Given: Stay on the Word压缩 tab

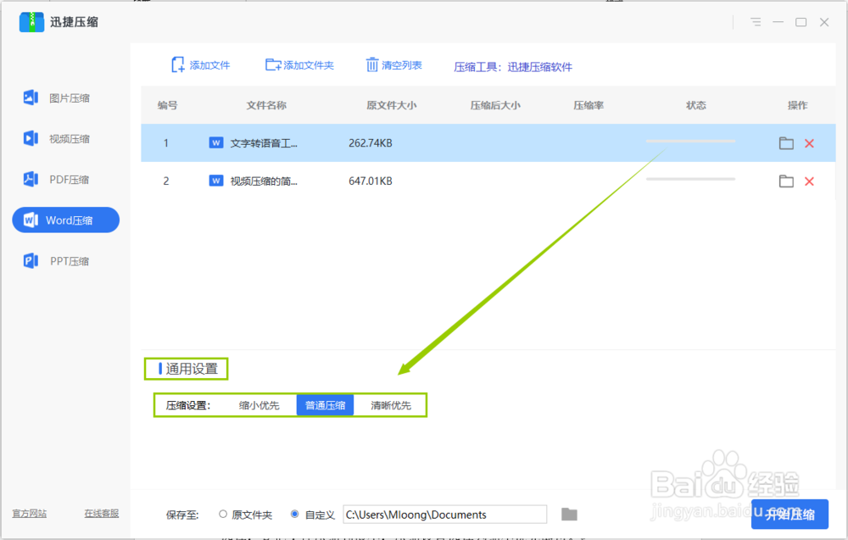Looking at the screenshot, I should coord(65,220).
